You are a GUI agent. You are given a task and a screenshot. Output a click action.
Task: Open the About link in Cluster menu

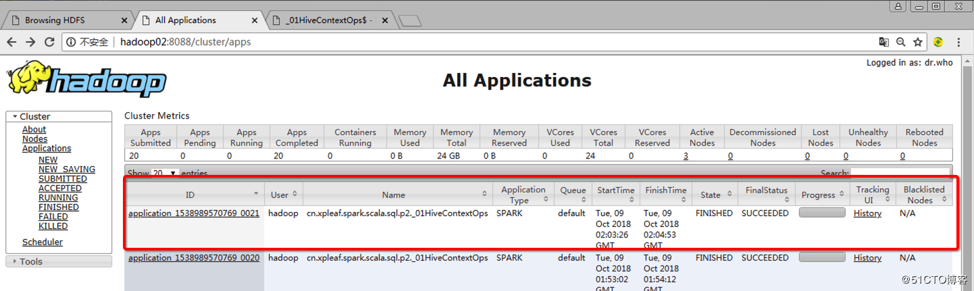34,130
